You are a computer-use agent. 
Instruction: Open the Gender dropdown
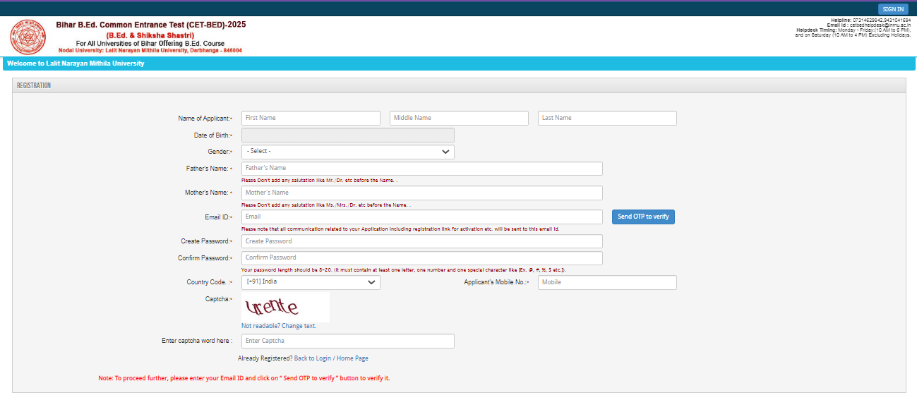coord(347,152)
